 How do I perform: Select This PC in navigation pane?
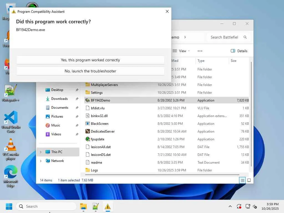point(58,152)
